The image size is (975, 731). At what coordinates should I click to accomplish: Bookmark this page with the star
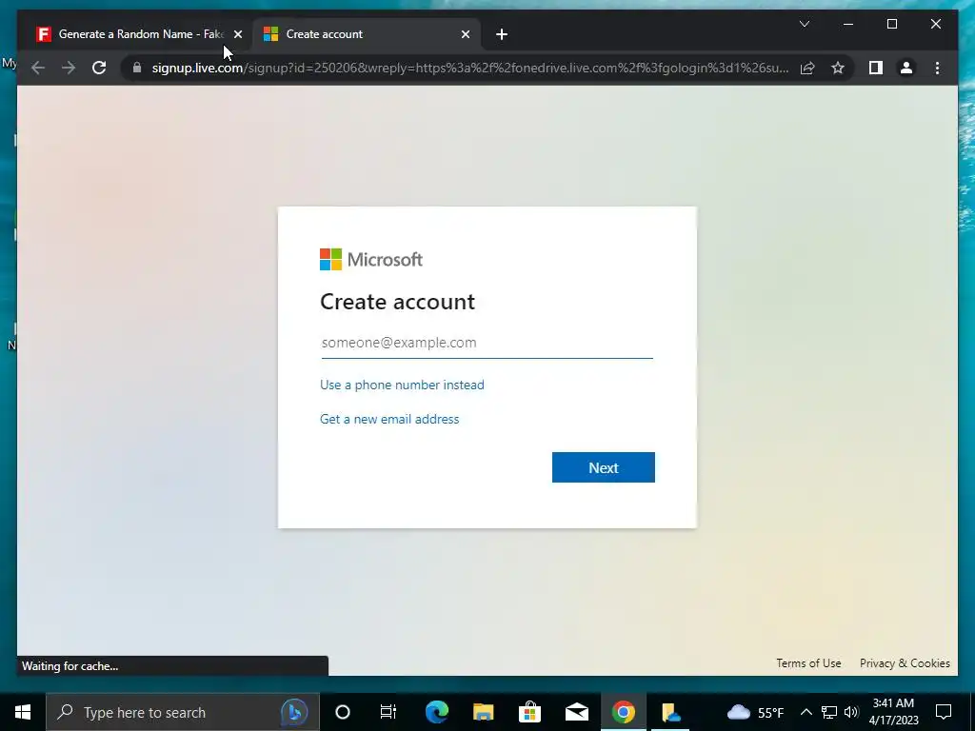tap(838, 68)
